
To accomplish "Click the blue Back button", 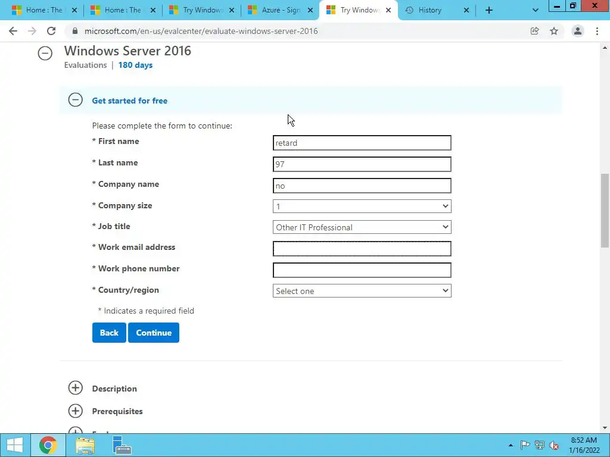I will coord(109,333).
